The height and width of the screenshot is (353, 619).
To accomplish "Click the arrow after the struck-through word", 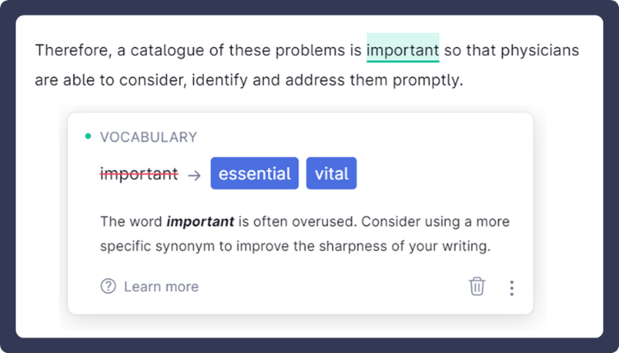I will pos(194,174).
